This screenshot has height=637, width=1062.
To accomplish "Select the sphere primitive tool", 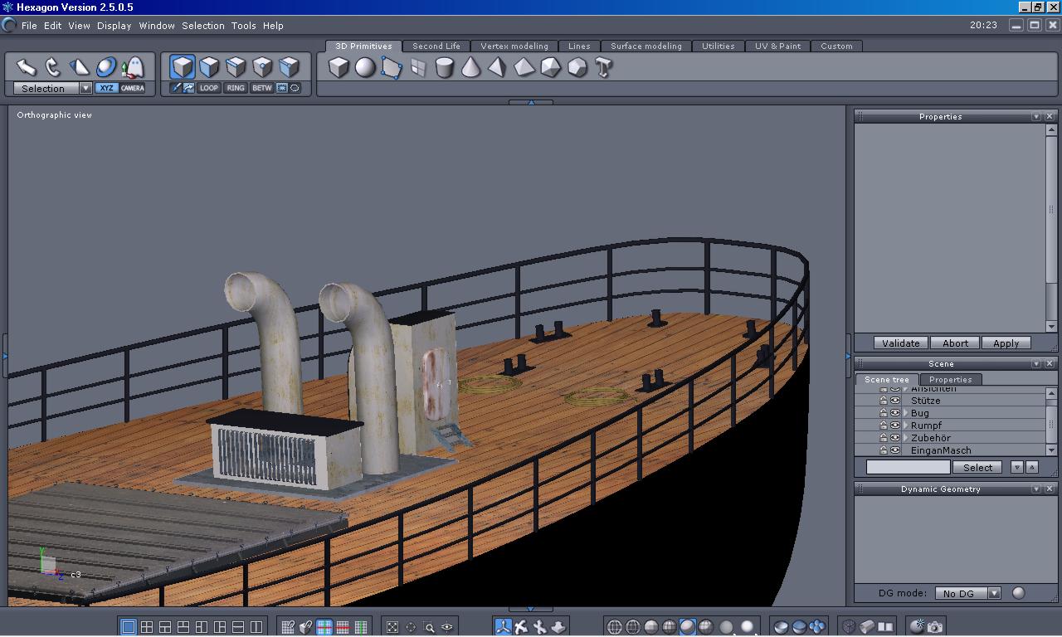I will point(365,67).
